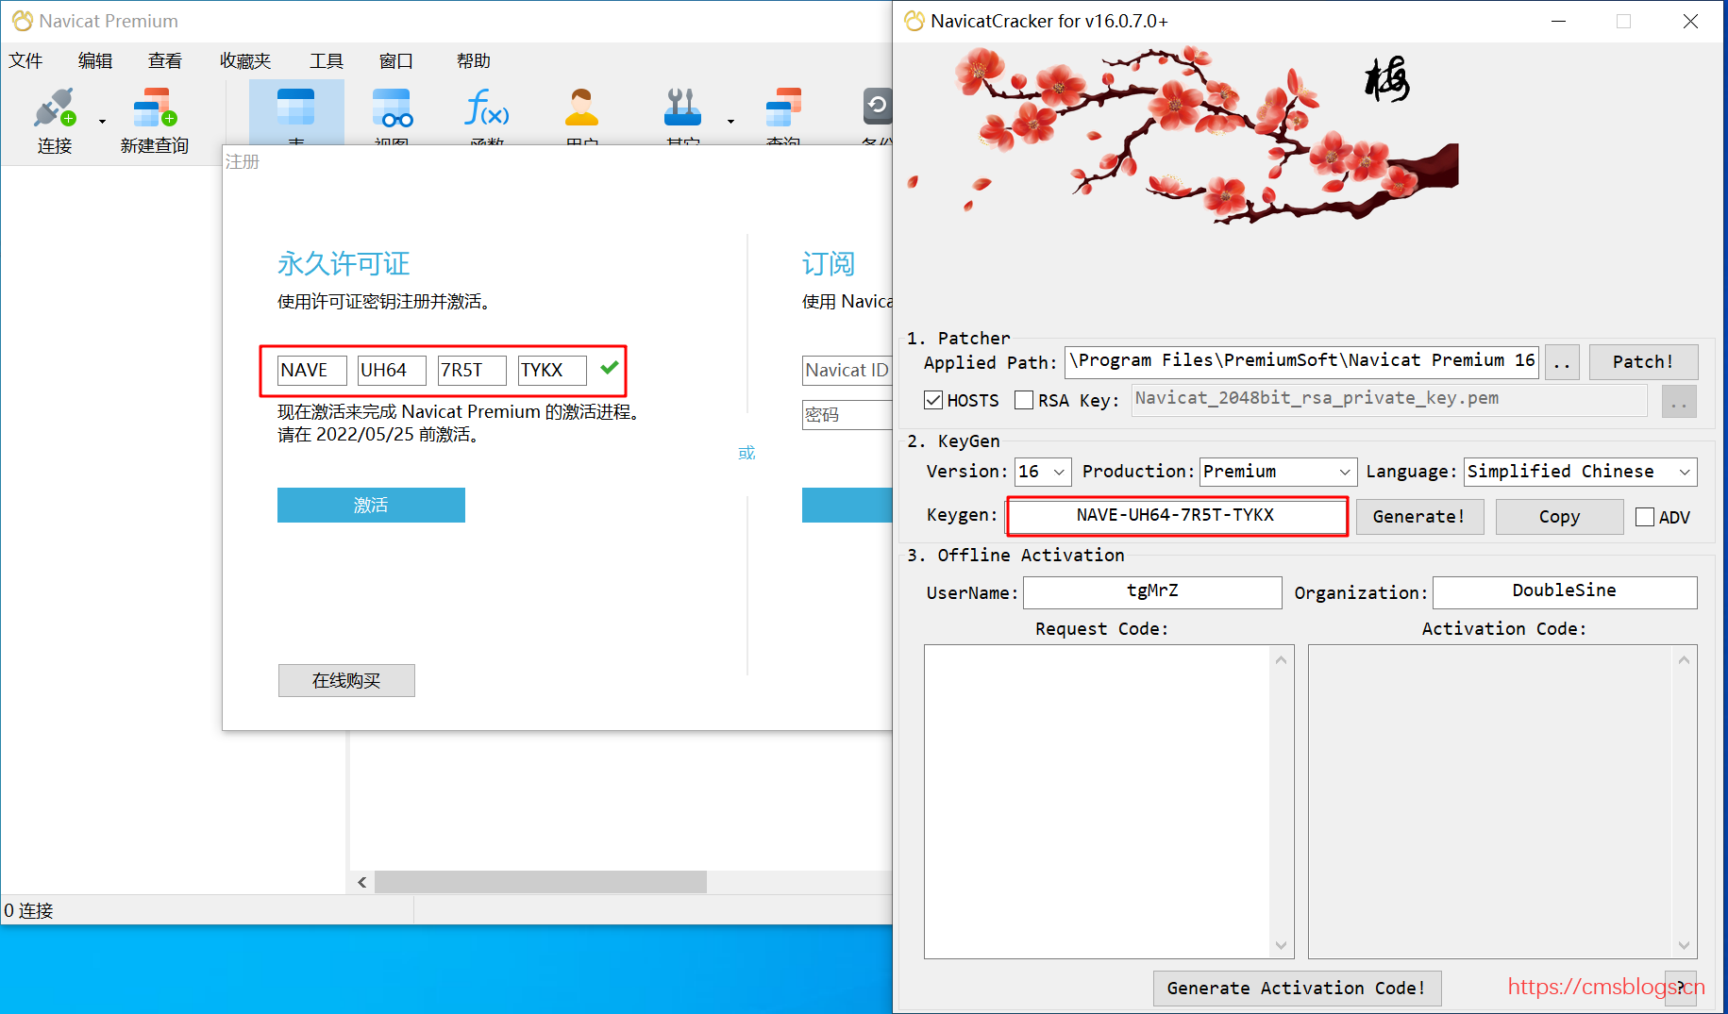Click the f(x) function icon

coord(487,108)
